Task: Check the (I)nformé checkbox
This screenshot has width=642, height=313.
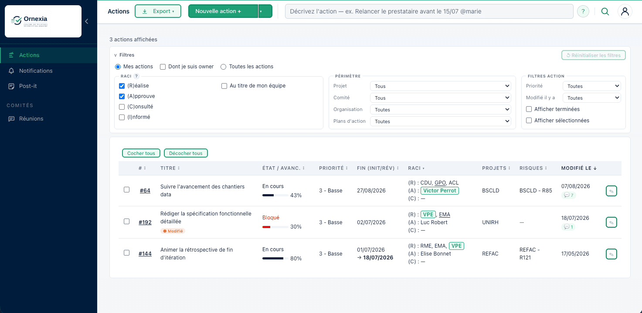Action: coord(122,118)
